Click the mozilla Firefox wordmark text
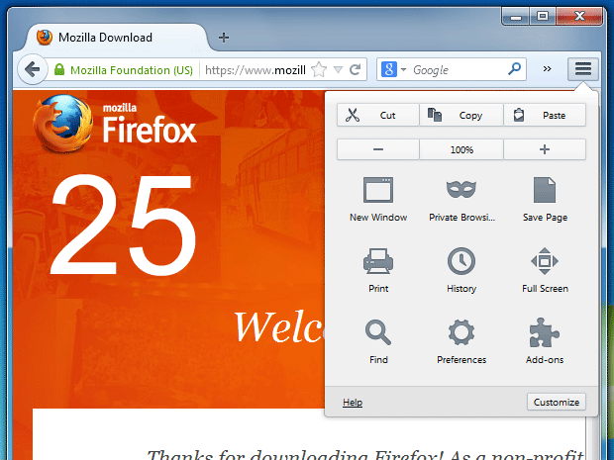Image resolution: width=614 pixels, height=460 pixels. point(150,124)
